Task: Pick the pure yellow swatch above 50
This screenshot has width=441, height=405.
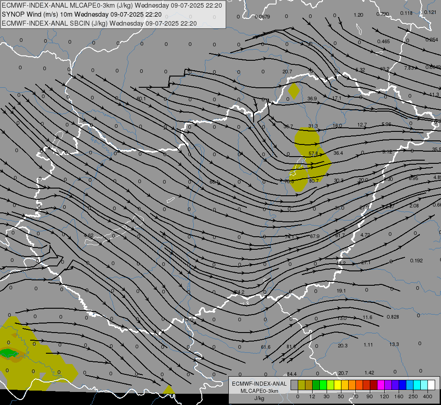Action: 338,385
